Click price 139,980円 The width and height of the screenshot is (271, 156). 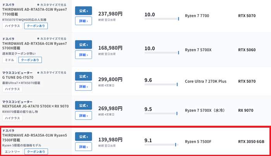[x=110, y=140]
